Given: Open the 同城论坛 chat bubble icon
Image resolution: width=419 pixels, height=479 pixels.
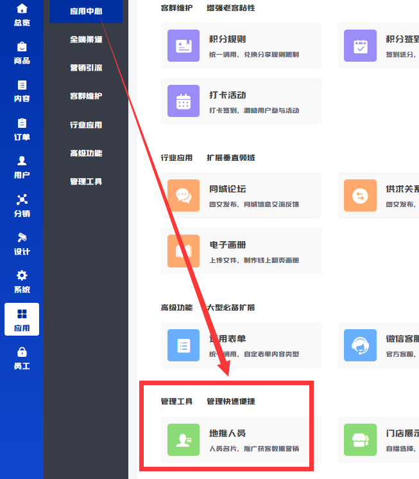Looking at the screenshot, I should 184,195.
